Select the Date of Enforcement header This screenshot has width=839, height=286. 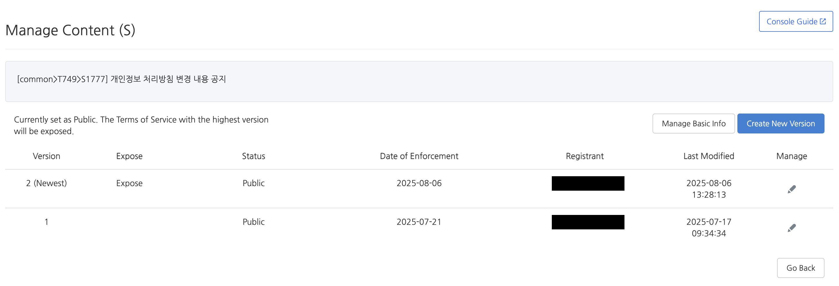tap(419, 156)
